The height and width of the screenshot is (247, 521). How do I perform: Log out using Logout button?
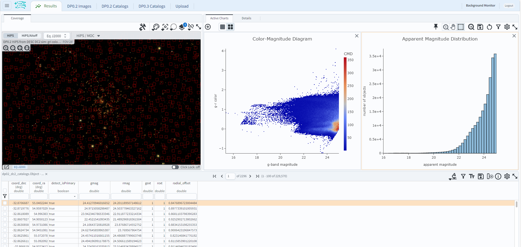pyautogui.click(x=509, y=5)
